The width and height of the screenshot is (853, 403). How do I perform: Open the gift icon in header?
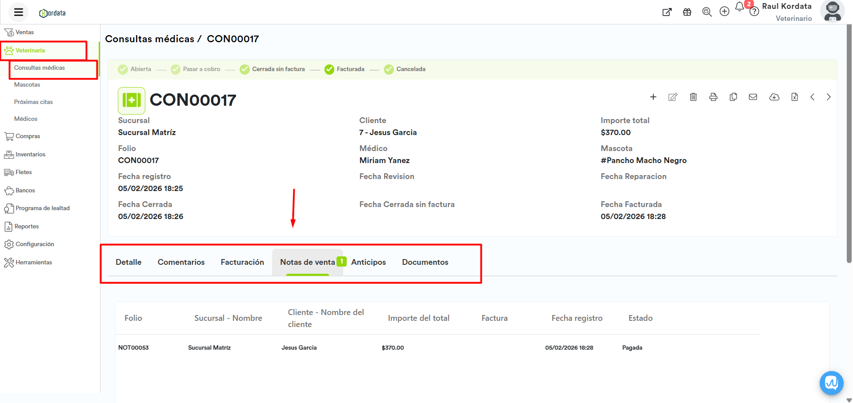687,12
